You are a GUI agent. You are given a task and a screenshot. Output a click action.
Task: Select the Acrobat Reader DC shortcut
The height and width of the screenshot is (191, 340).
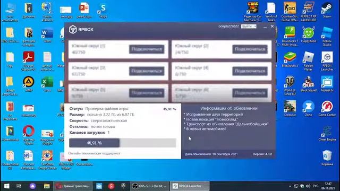pos(28,62)
